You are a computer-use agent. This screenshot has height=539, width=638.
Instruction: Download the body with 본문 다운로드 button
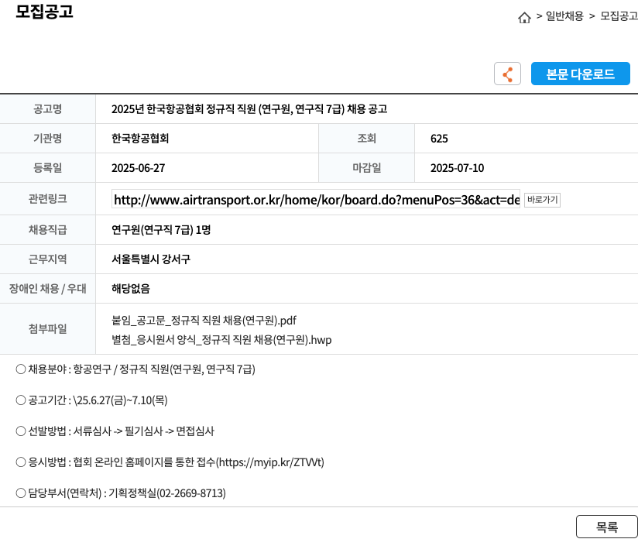581,74
